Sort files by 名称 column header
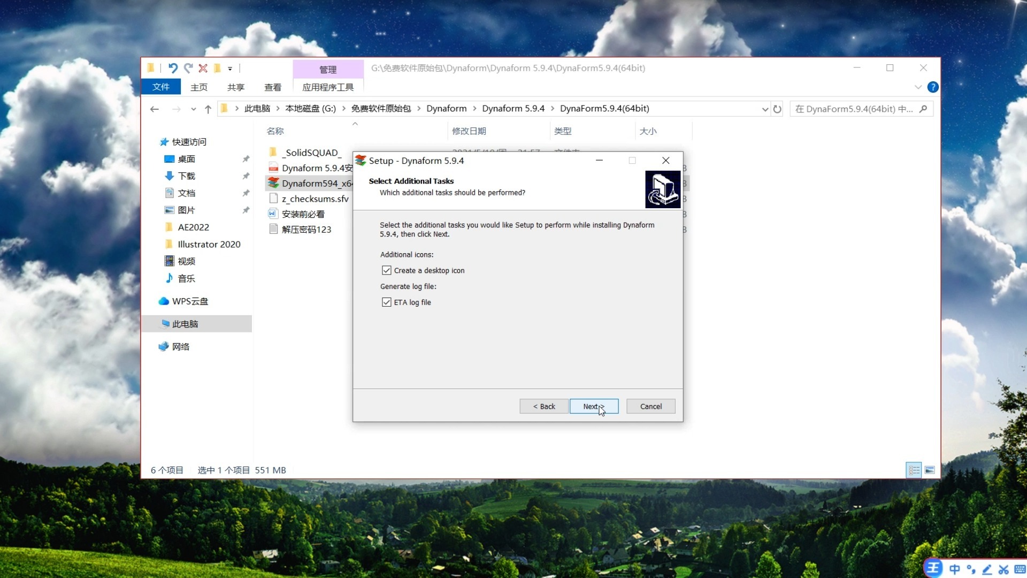This screenshot has width=1027, height=578. click(x=275, y=131)
